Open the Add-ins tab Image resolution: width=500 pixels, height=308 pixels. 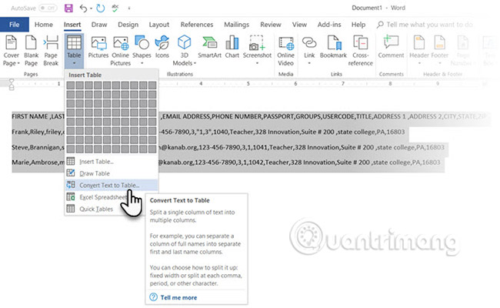click(329, 25)
